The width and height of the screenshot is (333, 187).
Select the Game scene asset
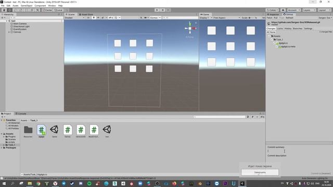[55, 131]
